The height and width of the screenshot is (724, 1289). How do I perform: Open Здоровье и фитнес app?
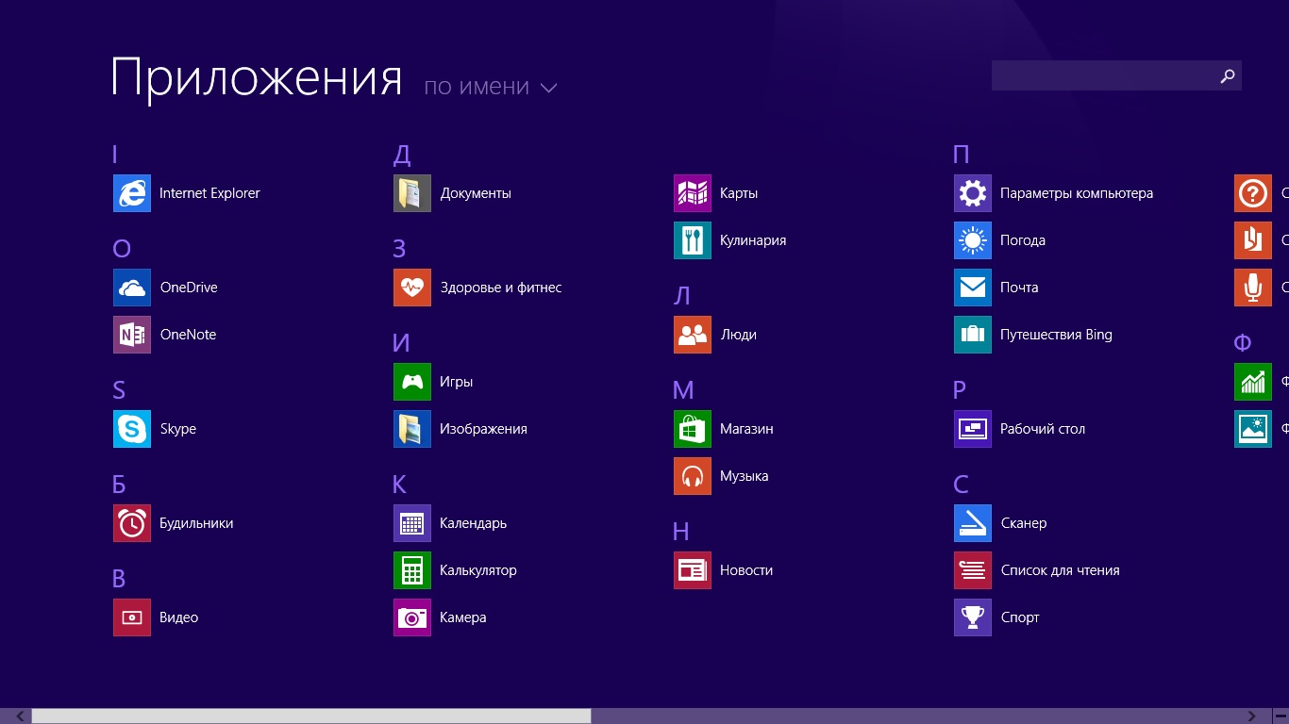478,288
